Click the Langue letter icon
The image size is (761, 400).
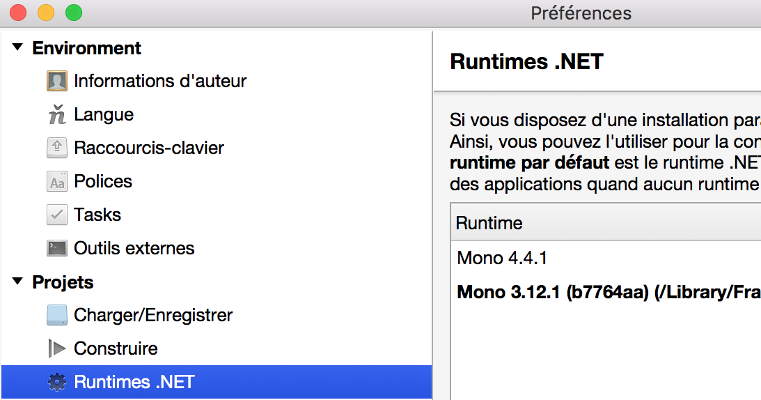click(57, 115)
